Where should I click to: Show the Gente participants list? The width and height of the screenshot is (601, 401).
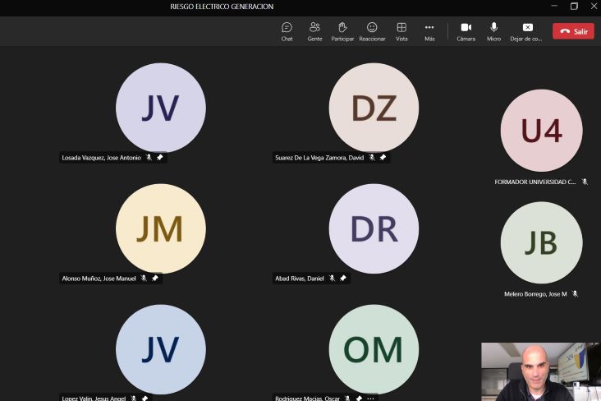314,31
